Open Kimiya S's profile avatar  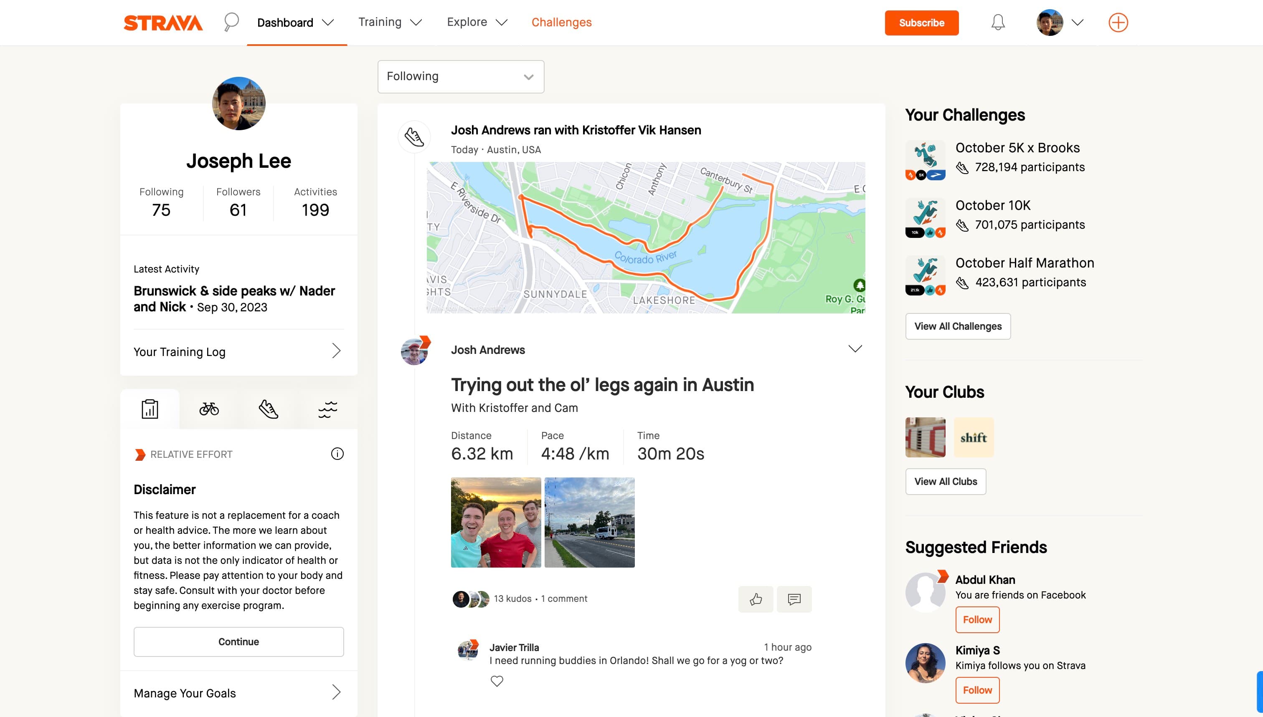click(x=925, y=663)
